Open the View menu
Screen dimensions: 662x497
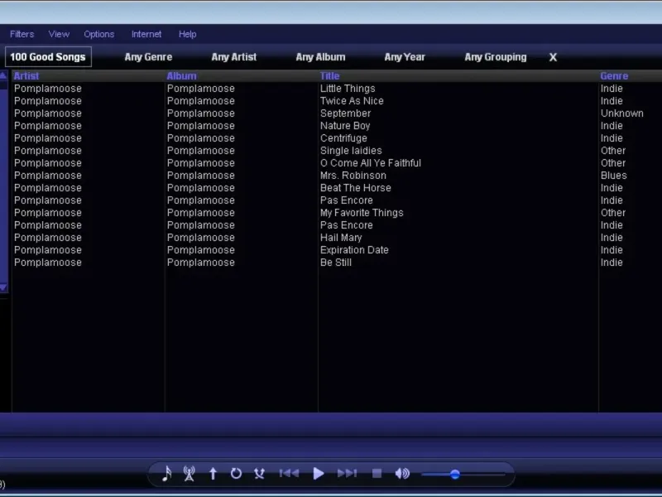(59, 34)
